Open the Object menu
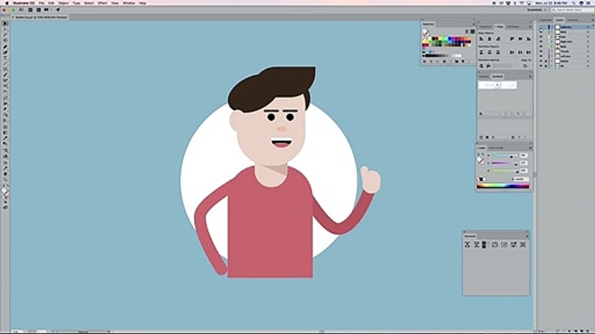 (x=63, y=3)
